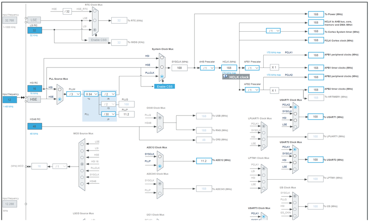
Task: Click the HSE /32 RTC divider box
Action: click(x=67, y=12)
